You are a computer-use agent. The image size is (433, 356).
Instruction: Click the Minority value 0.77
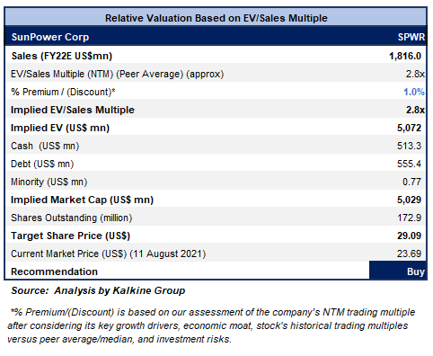pos(411,182)
